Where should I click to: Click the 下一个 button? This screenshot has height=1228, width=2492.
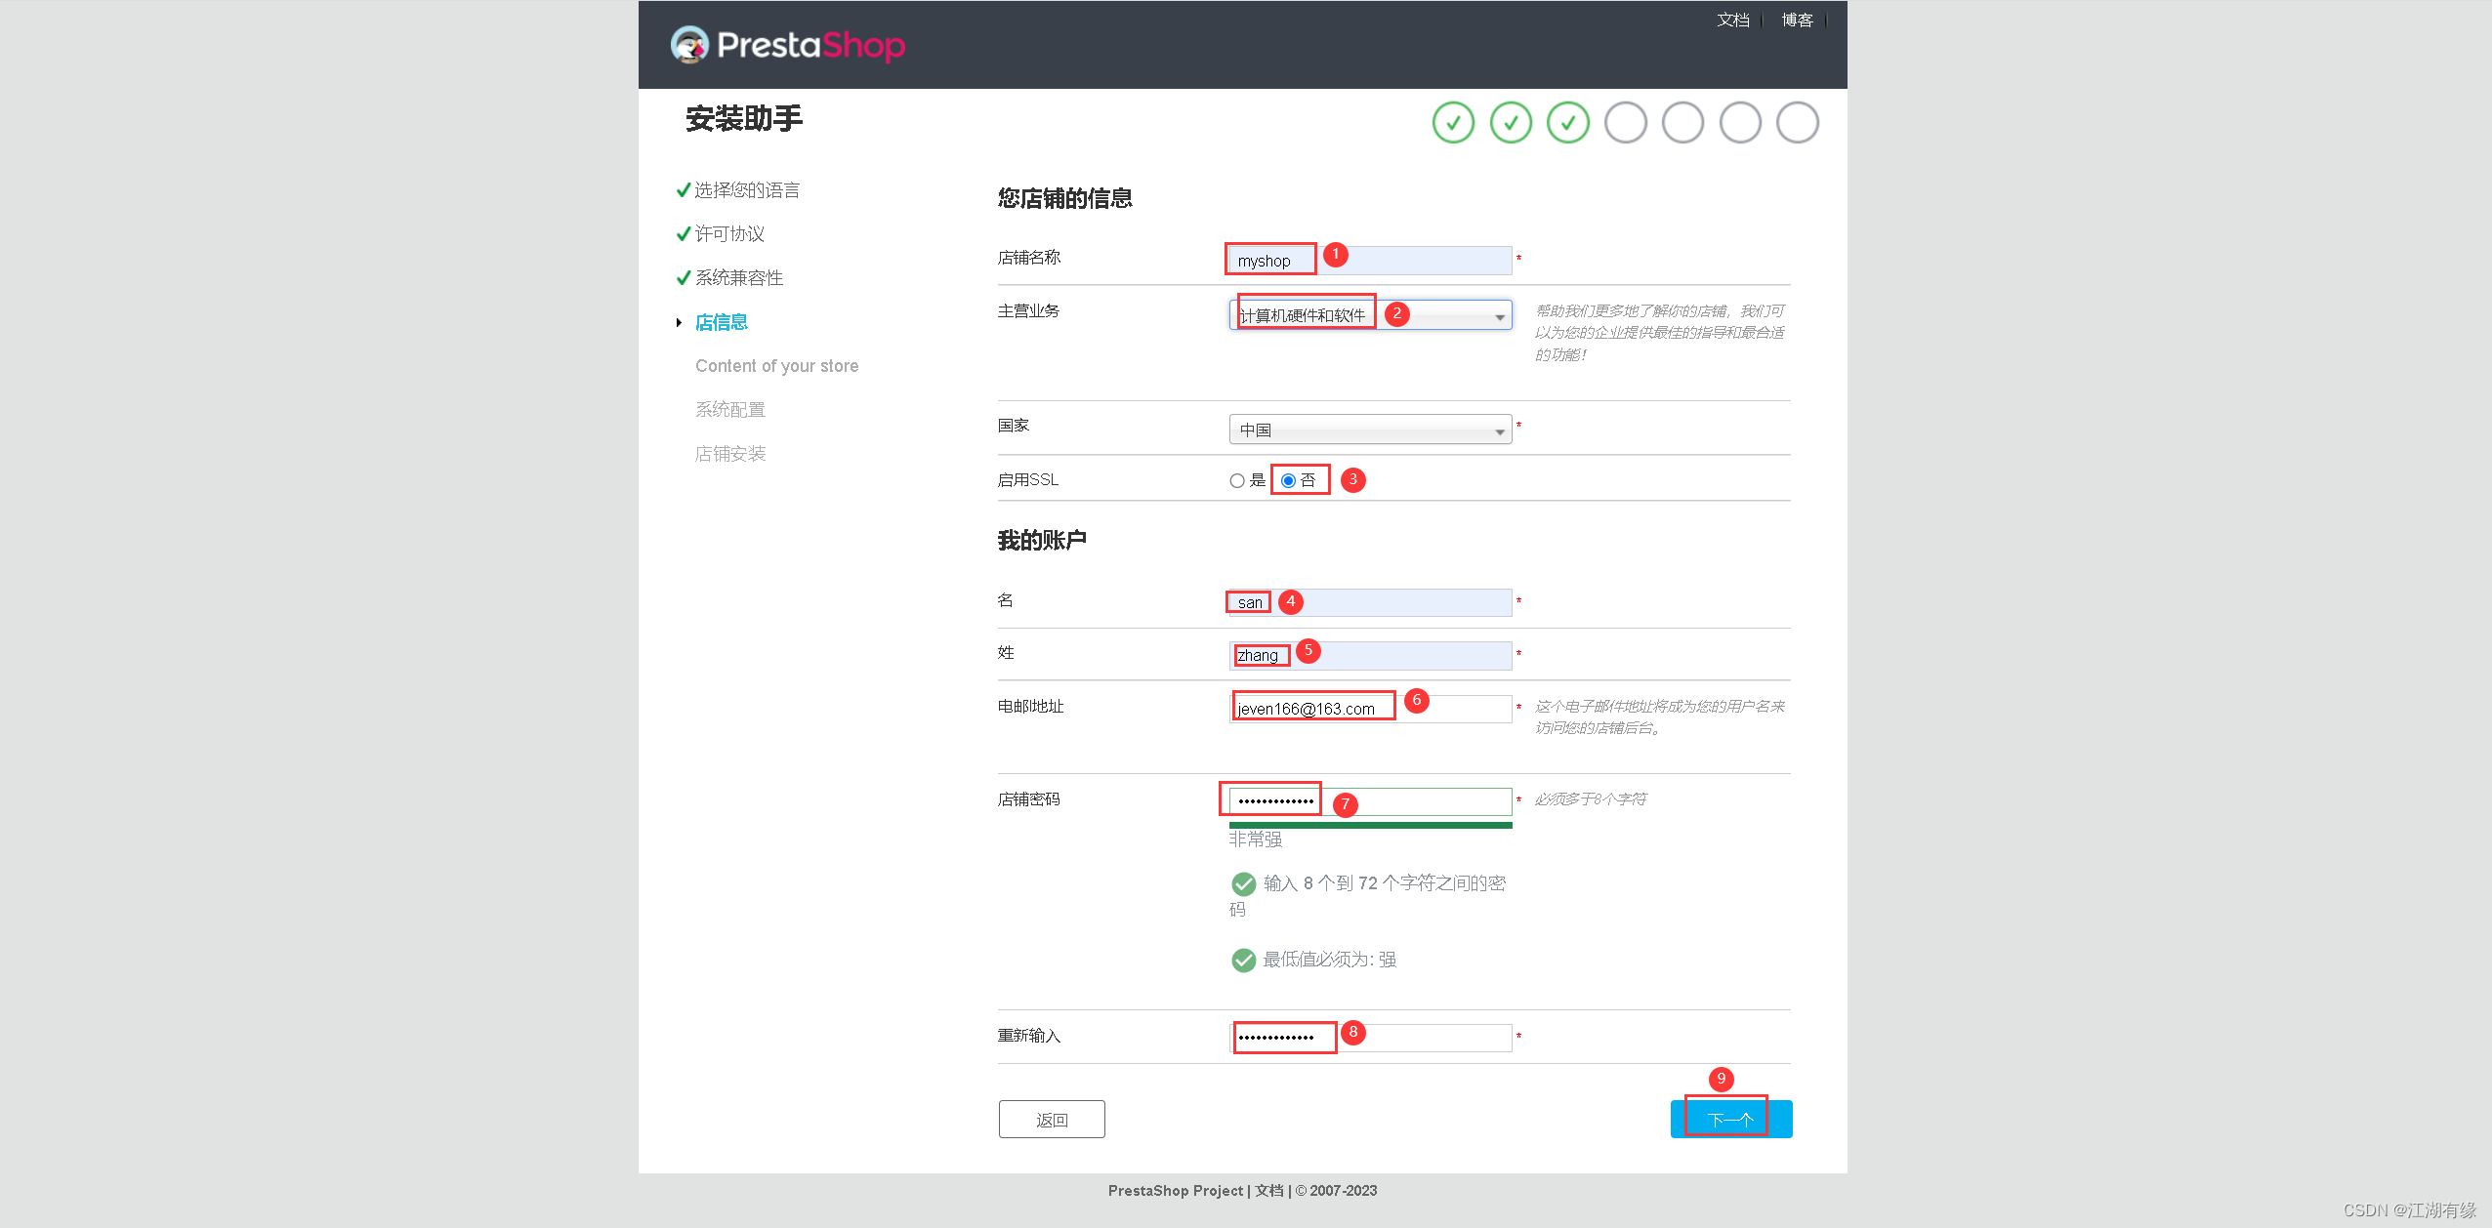pos(1731,1119)
